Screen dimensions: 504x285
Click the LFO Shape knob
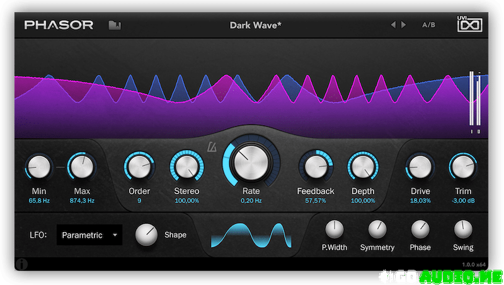146,235
